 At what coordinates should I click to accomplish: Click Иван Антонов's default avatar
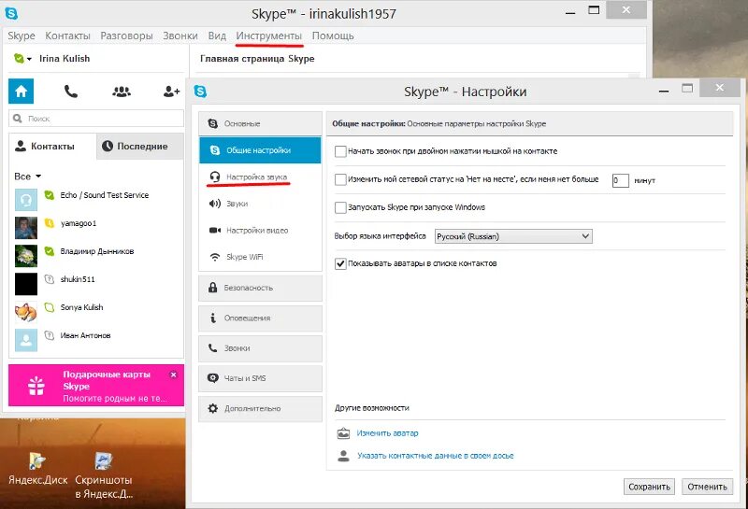pos(26,340)
